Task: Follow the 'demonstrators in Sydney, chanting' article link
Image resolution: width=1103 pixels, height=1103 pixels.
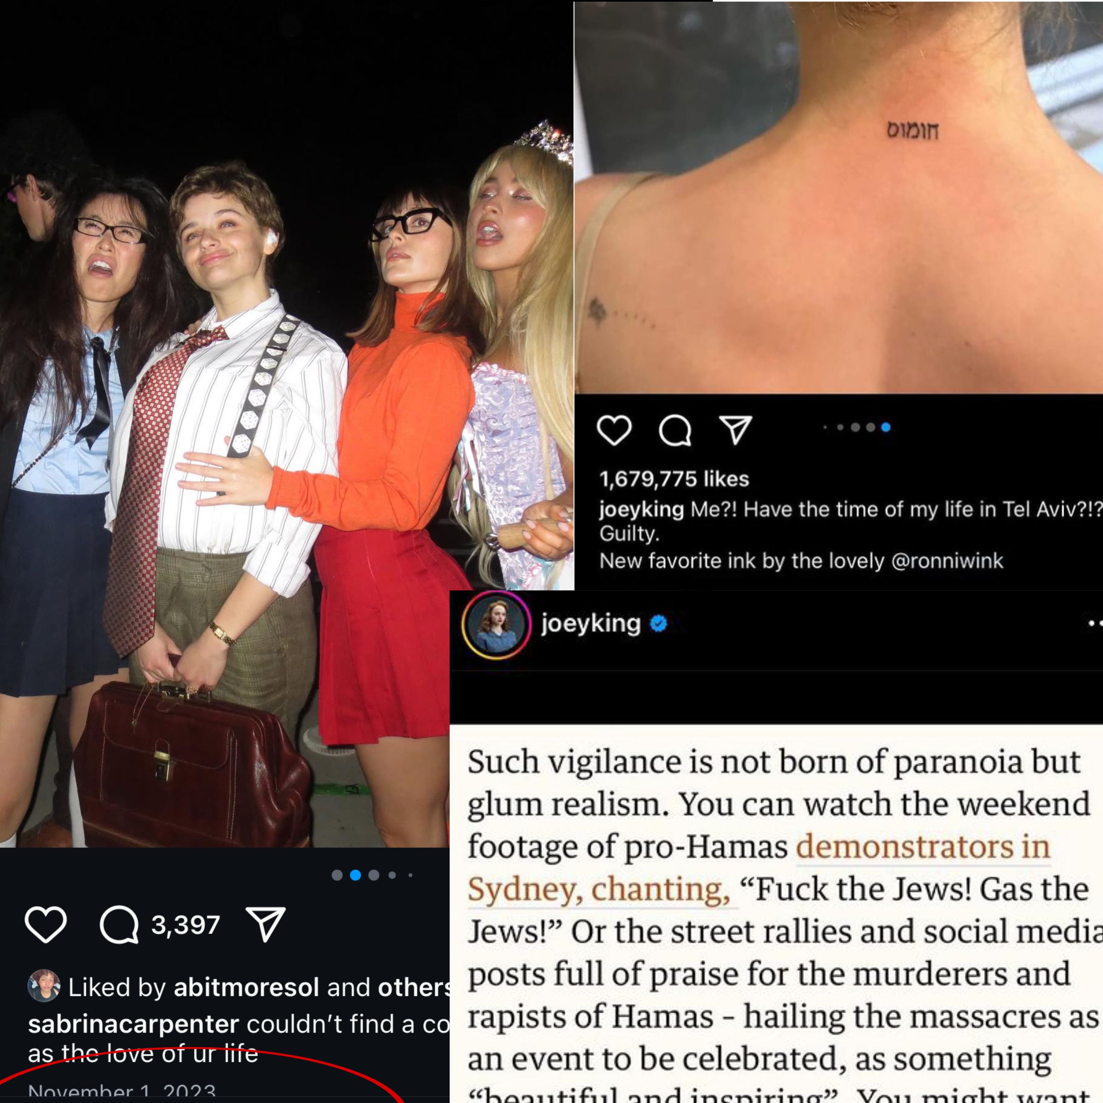Action: 759,868
